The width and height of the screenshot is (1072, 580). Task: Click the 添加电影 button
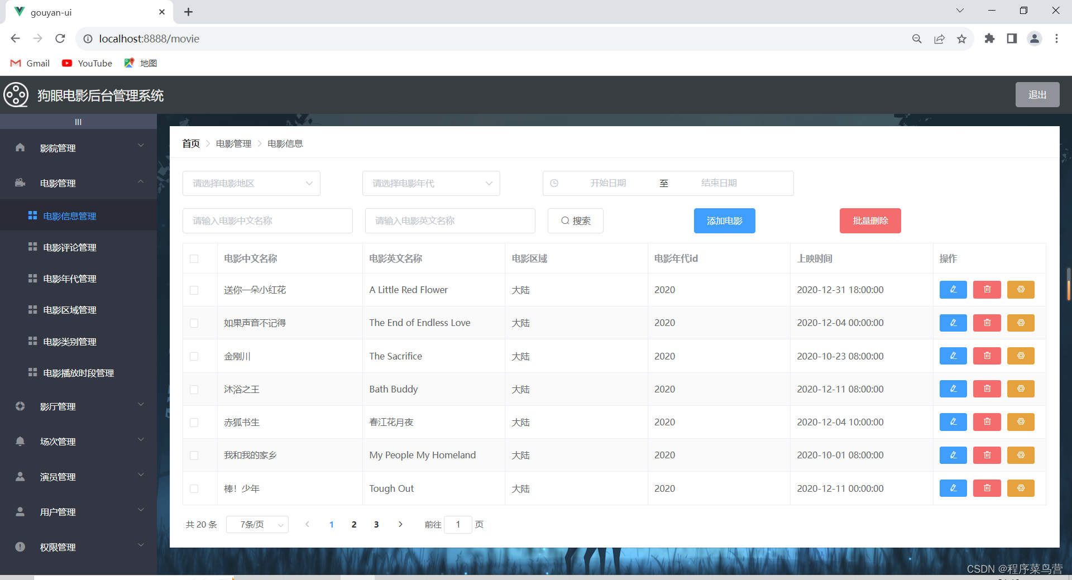pos(725,221)
